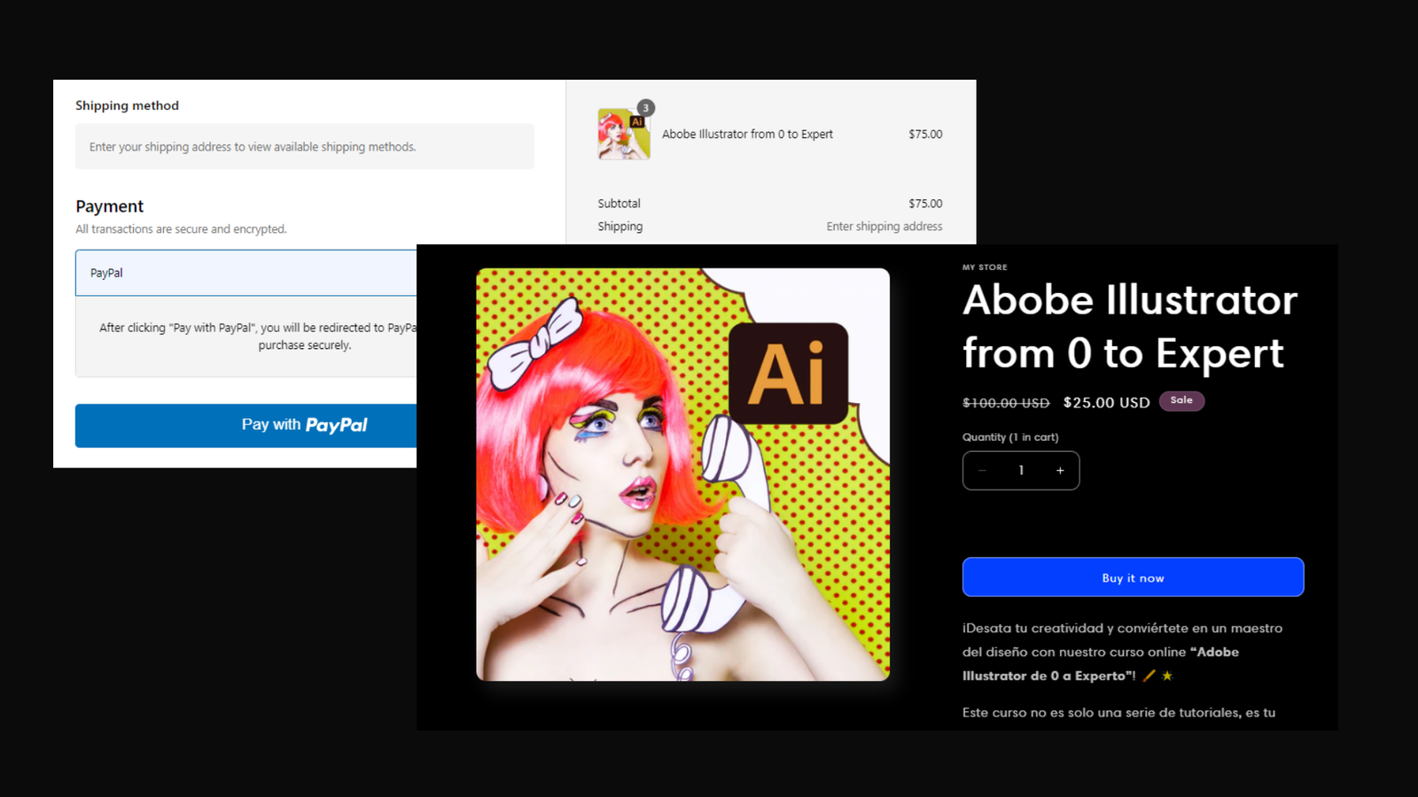Increase quantity with the plus icon
This screenshot has width=1418, height=797.
click(x=1060, y=470)
